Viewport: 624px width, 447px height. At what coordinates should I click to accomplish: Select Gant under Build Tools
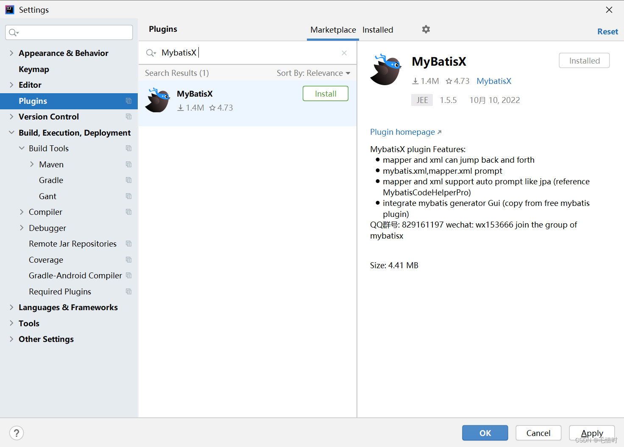point(47,196)
